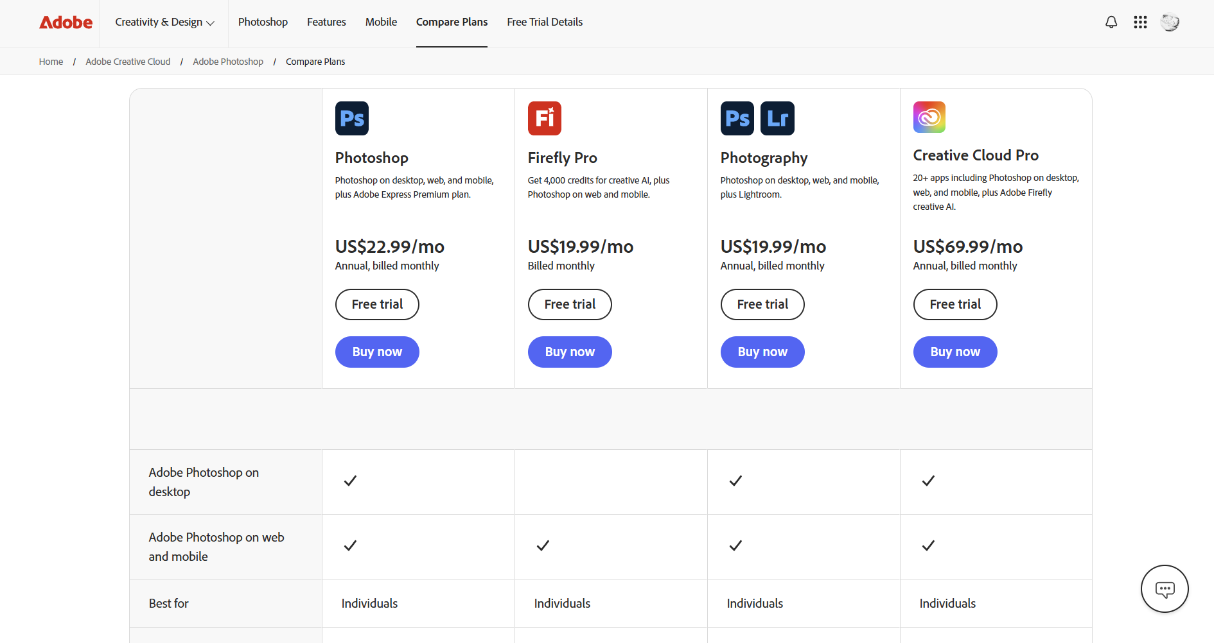
Task: Buy the Firefly Pro plan now
Action: coord(570,352)
